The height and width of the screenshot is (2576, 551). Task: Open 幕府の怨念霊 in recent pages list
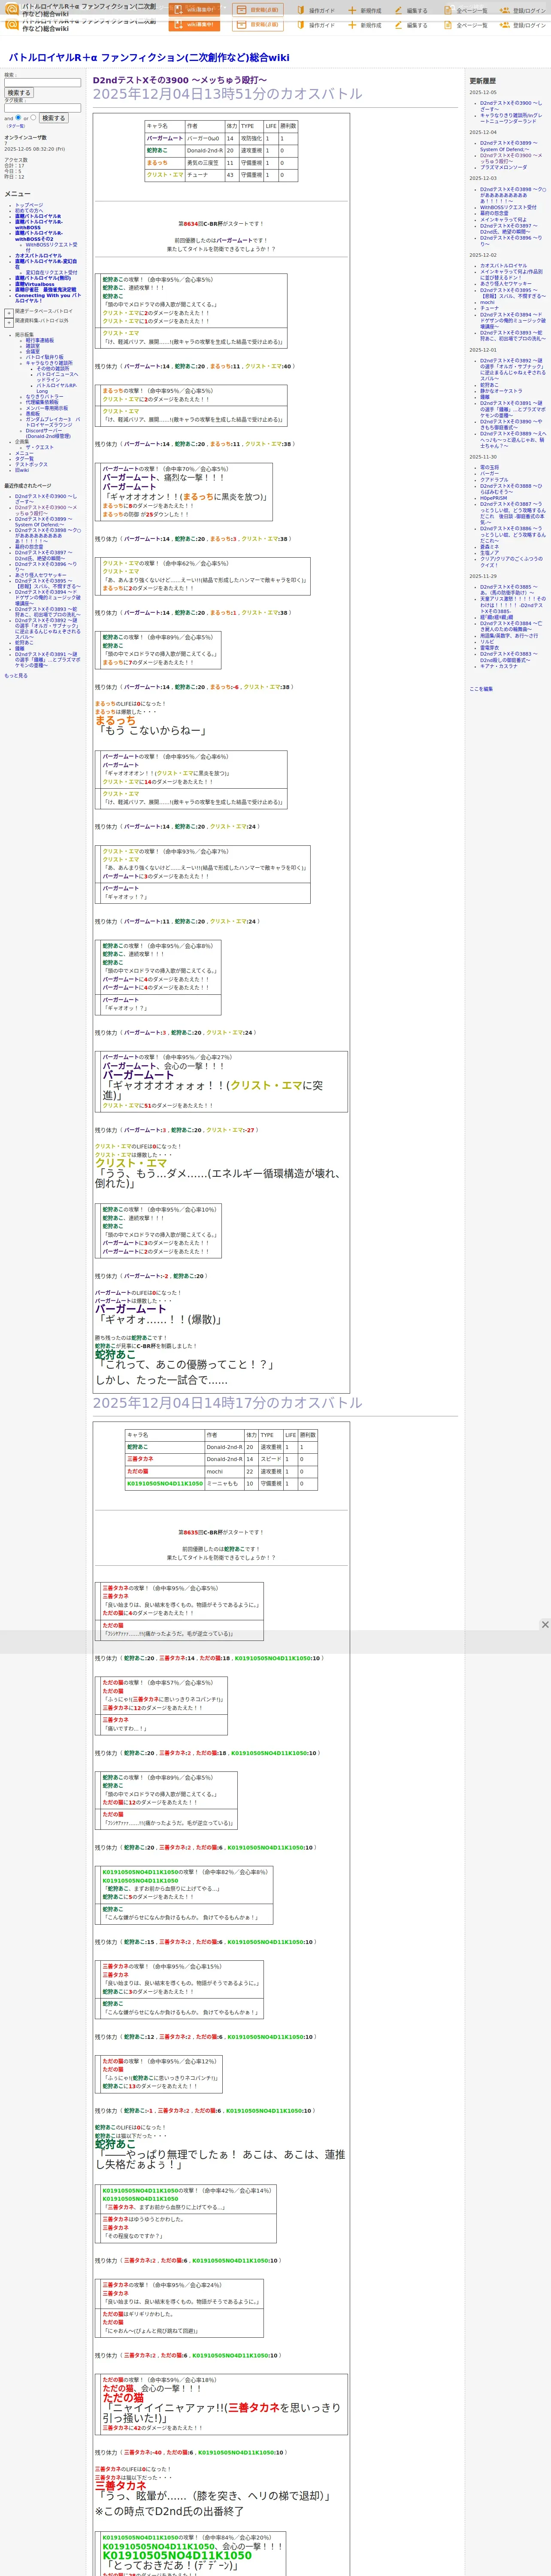click(29, 547)
